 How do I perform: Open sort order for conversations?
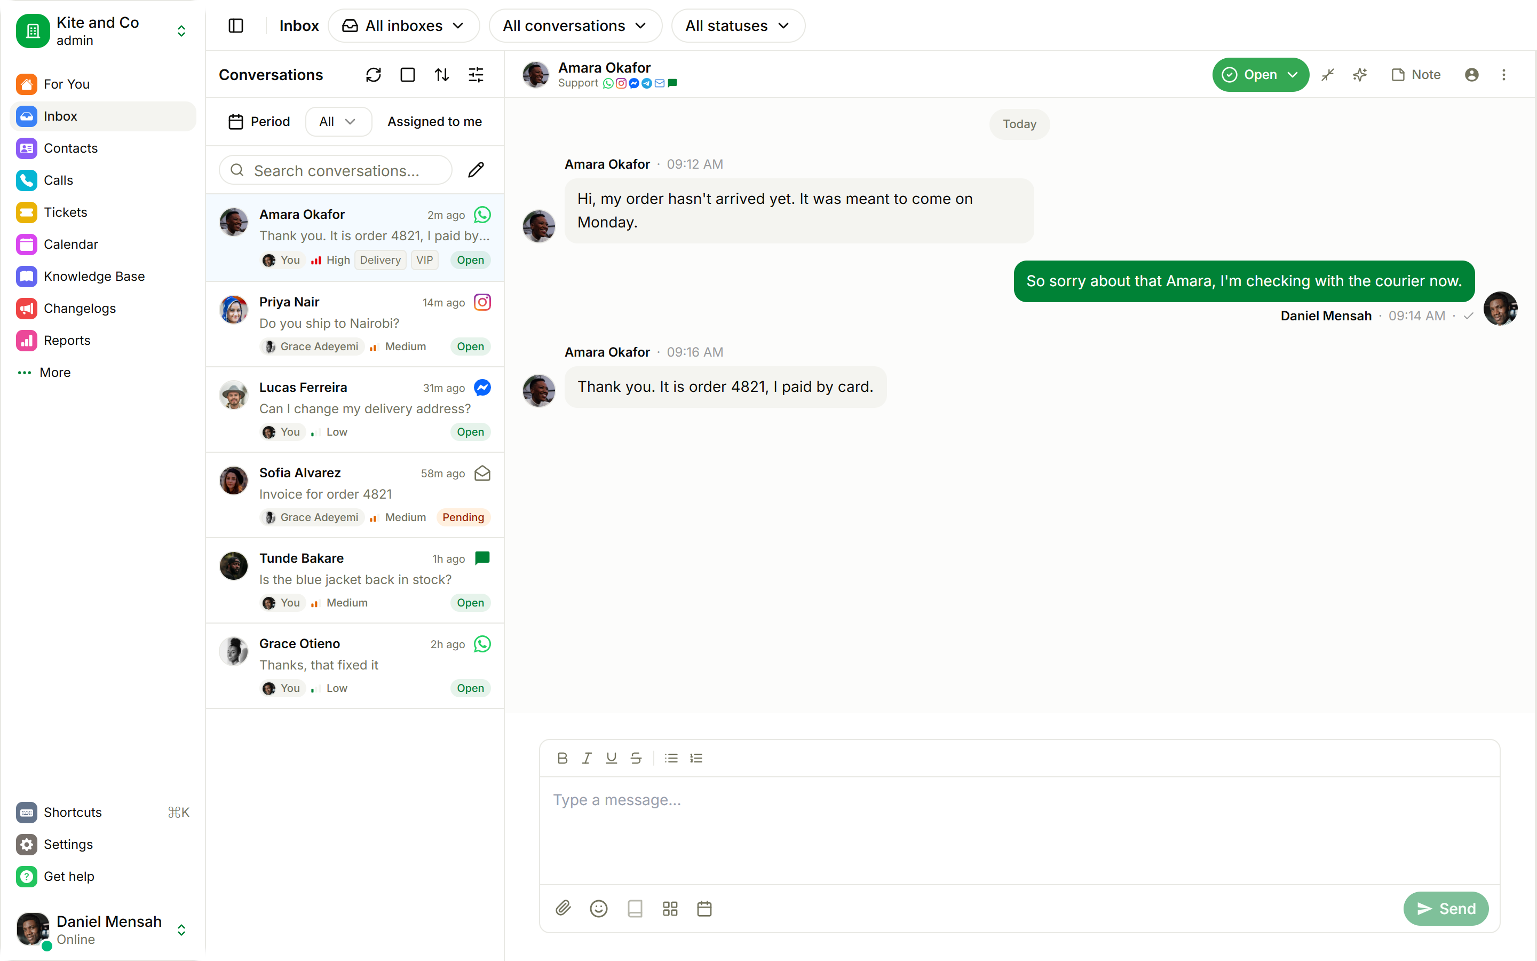[x=442, y=75]
